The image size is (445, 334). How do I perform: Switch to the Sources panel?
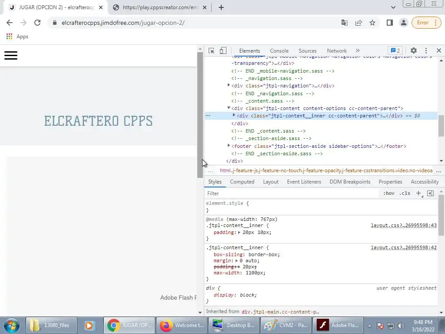[x=307, y=51]
